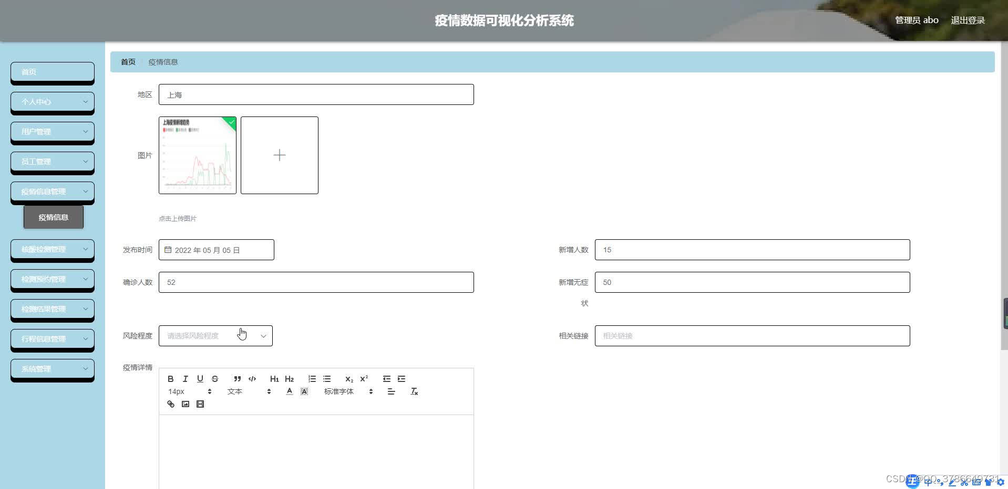This screenshot has width=1008, height=489.
Task: Apply subscript formatting
Action: pyautogui.click(x=349, y=379)
